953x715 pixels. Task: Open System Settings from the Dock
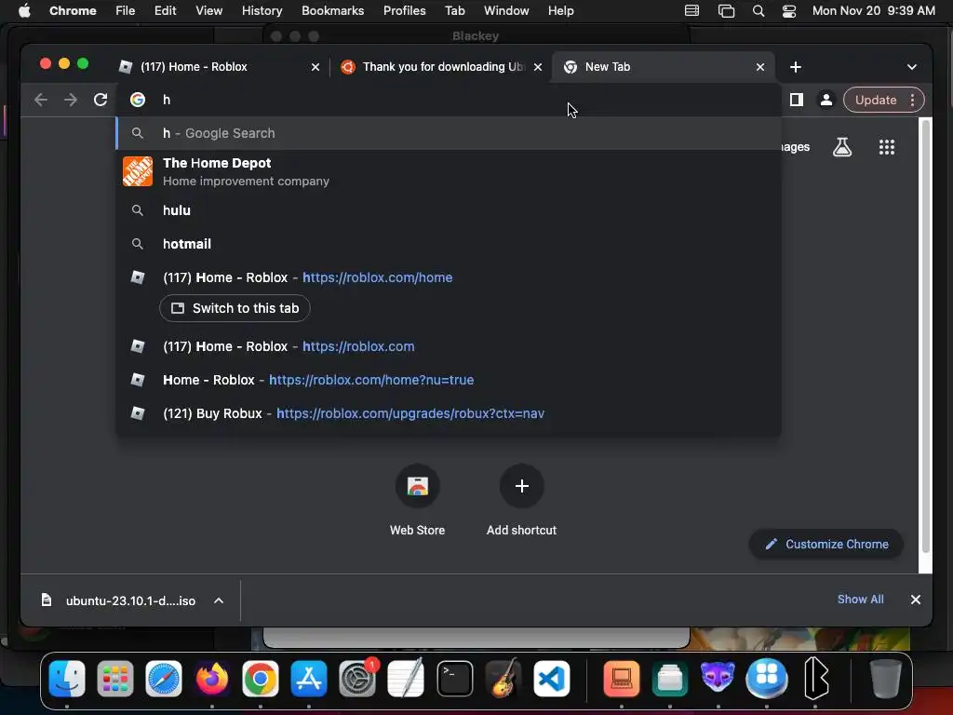pos(357,679)
